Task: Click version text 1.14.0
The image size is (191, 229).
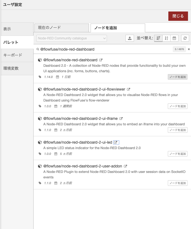Action: pos(48,77)
